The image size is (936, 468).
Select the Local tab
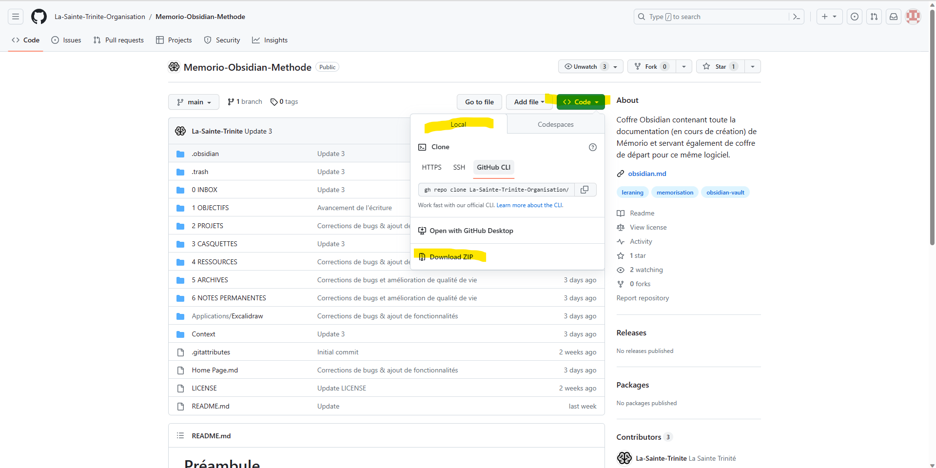pyautogui.click(x=458, y=124)
